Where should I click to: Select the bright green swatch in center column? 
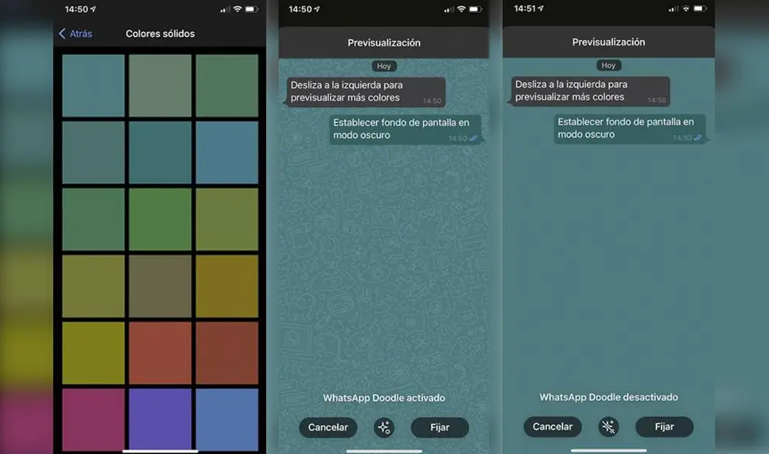(x=160, y=219)
